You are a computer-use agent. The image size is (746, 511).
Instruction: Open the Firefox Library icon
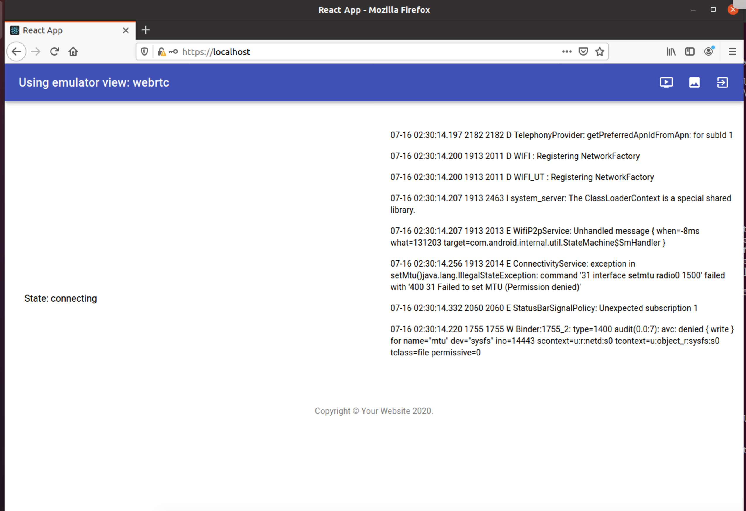(671, 51)
